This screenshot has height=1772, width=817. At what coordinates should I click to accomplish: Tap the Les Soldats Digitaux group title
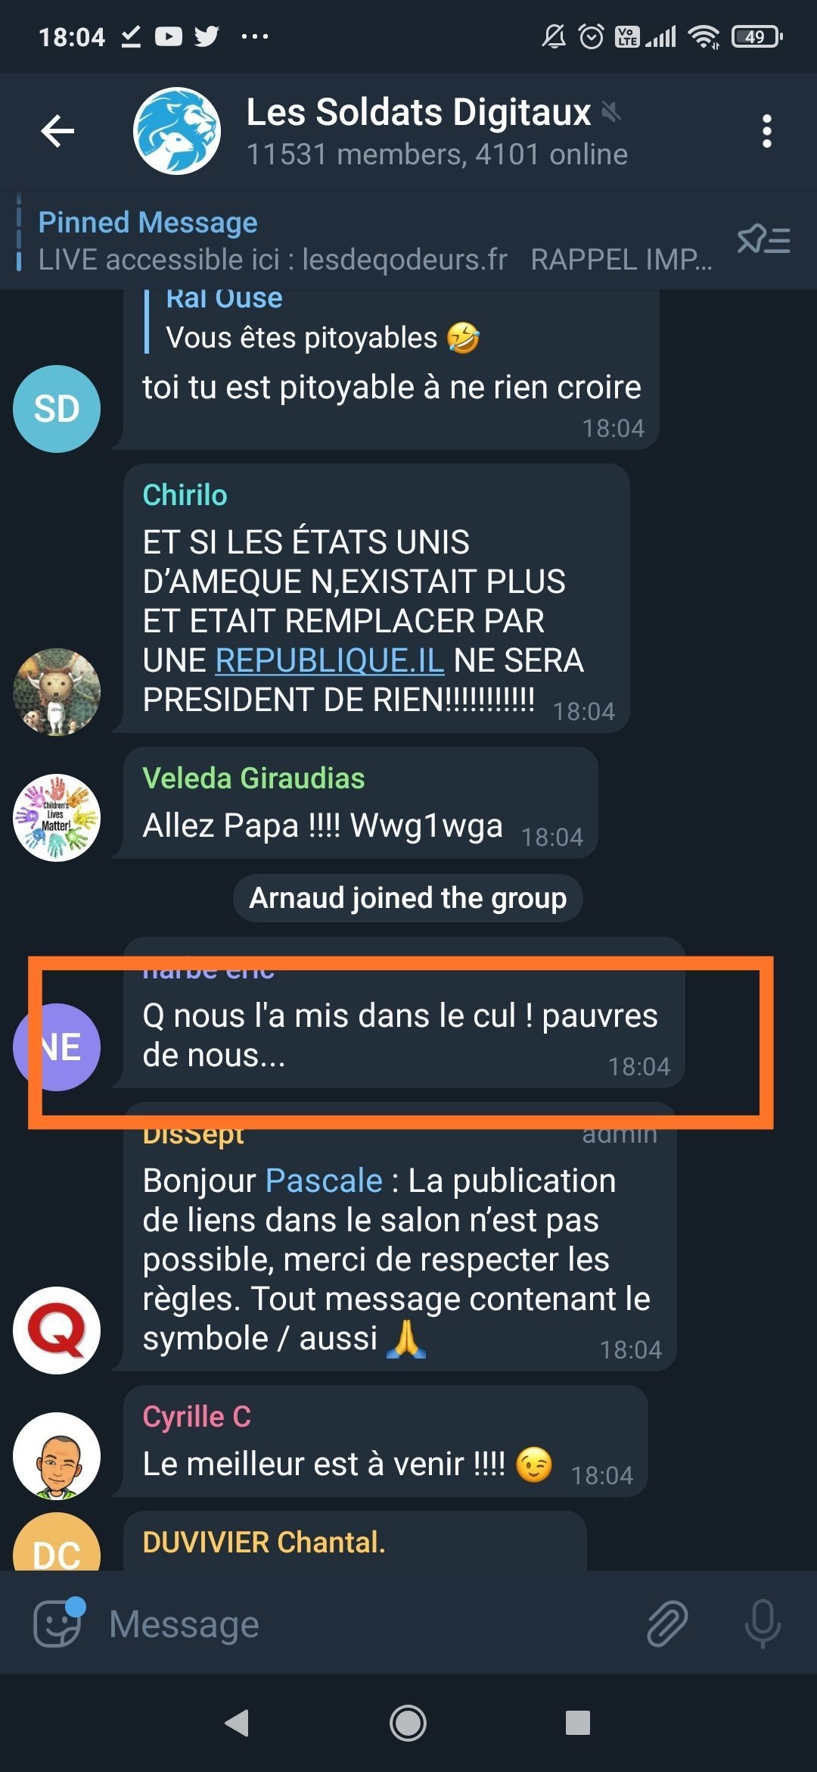pyautogui.click(x=418, y=112)
